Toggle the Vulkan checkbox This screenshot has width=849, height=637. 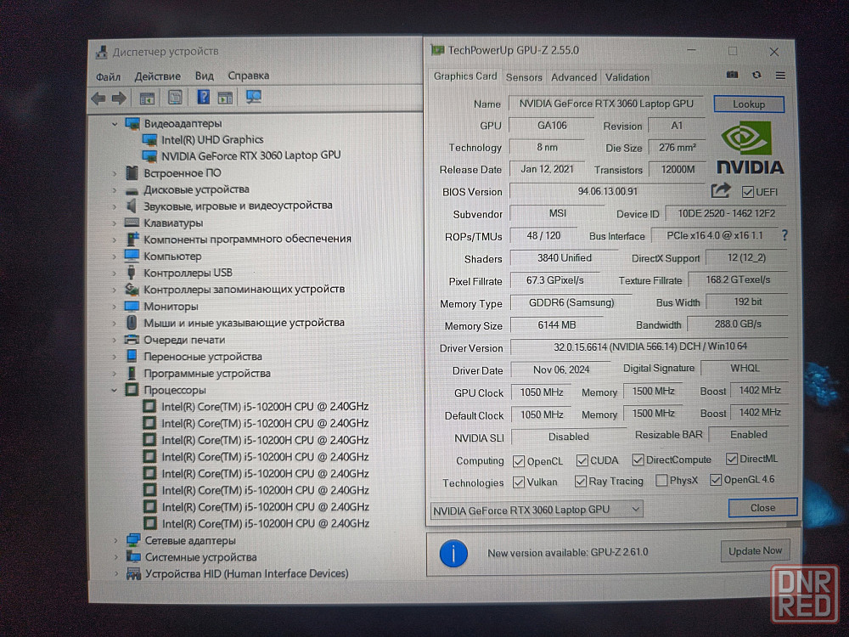point(518,482)
